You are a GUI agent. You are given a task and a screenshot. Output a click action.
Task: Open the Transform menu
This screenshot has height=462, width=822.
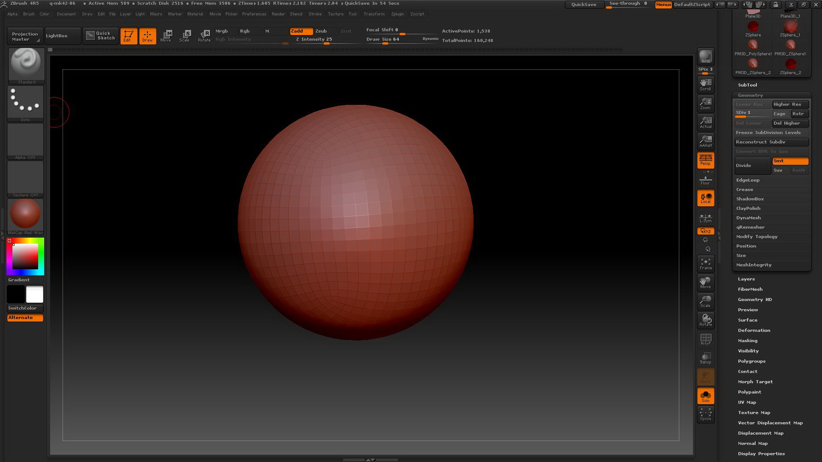374,14
